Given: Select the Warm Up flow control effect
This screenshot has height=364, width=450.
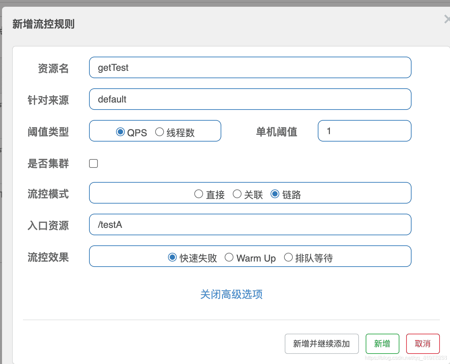Looking at the screenshot, I should 229,257.
